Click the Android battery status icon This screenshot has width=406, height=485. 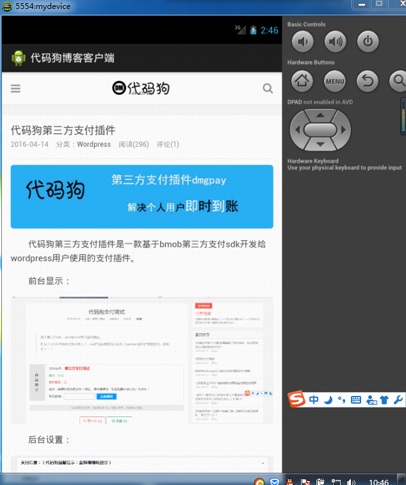(x=253, y=30)
